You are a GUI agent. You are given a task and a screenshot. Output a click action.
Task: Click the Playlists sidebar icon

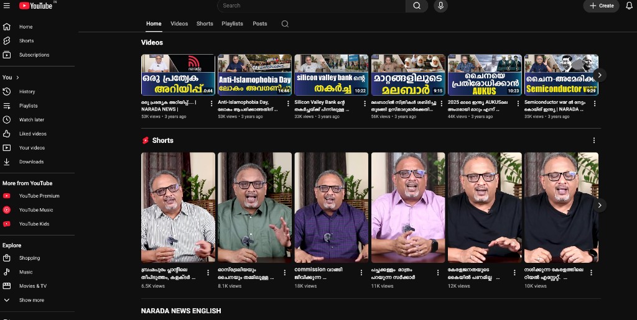[6, 106]
